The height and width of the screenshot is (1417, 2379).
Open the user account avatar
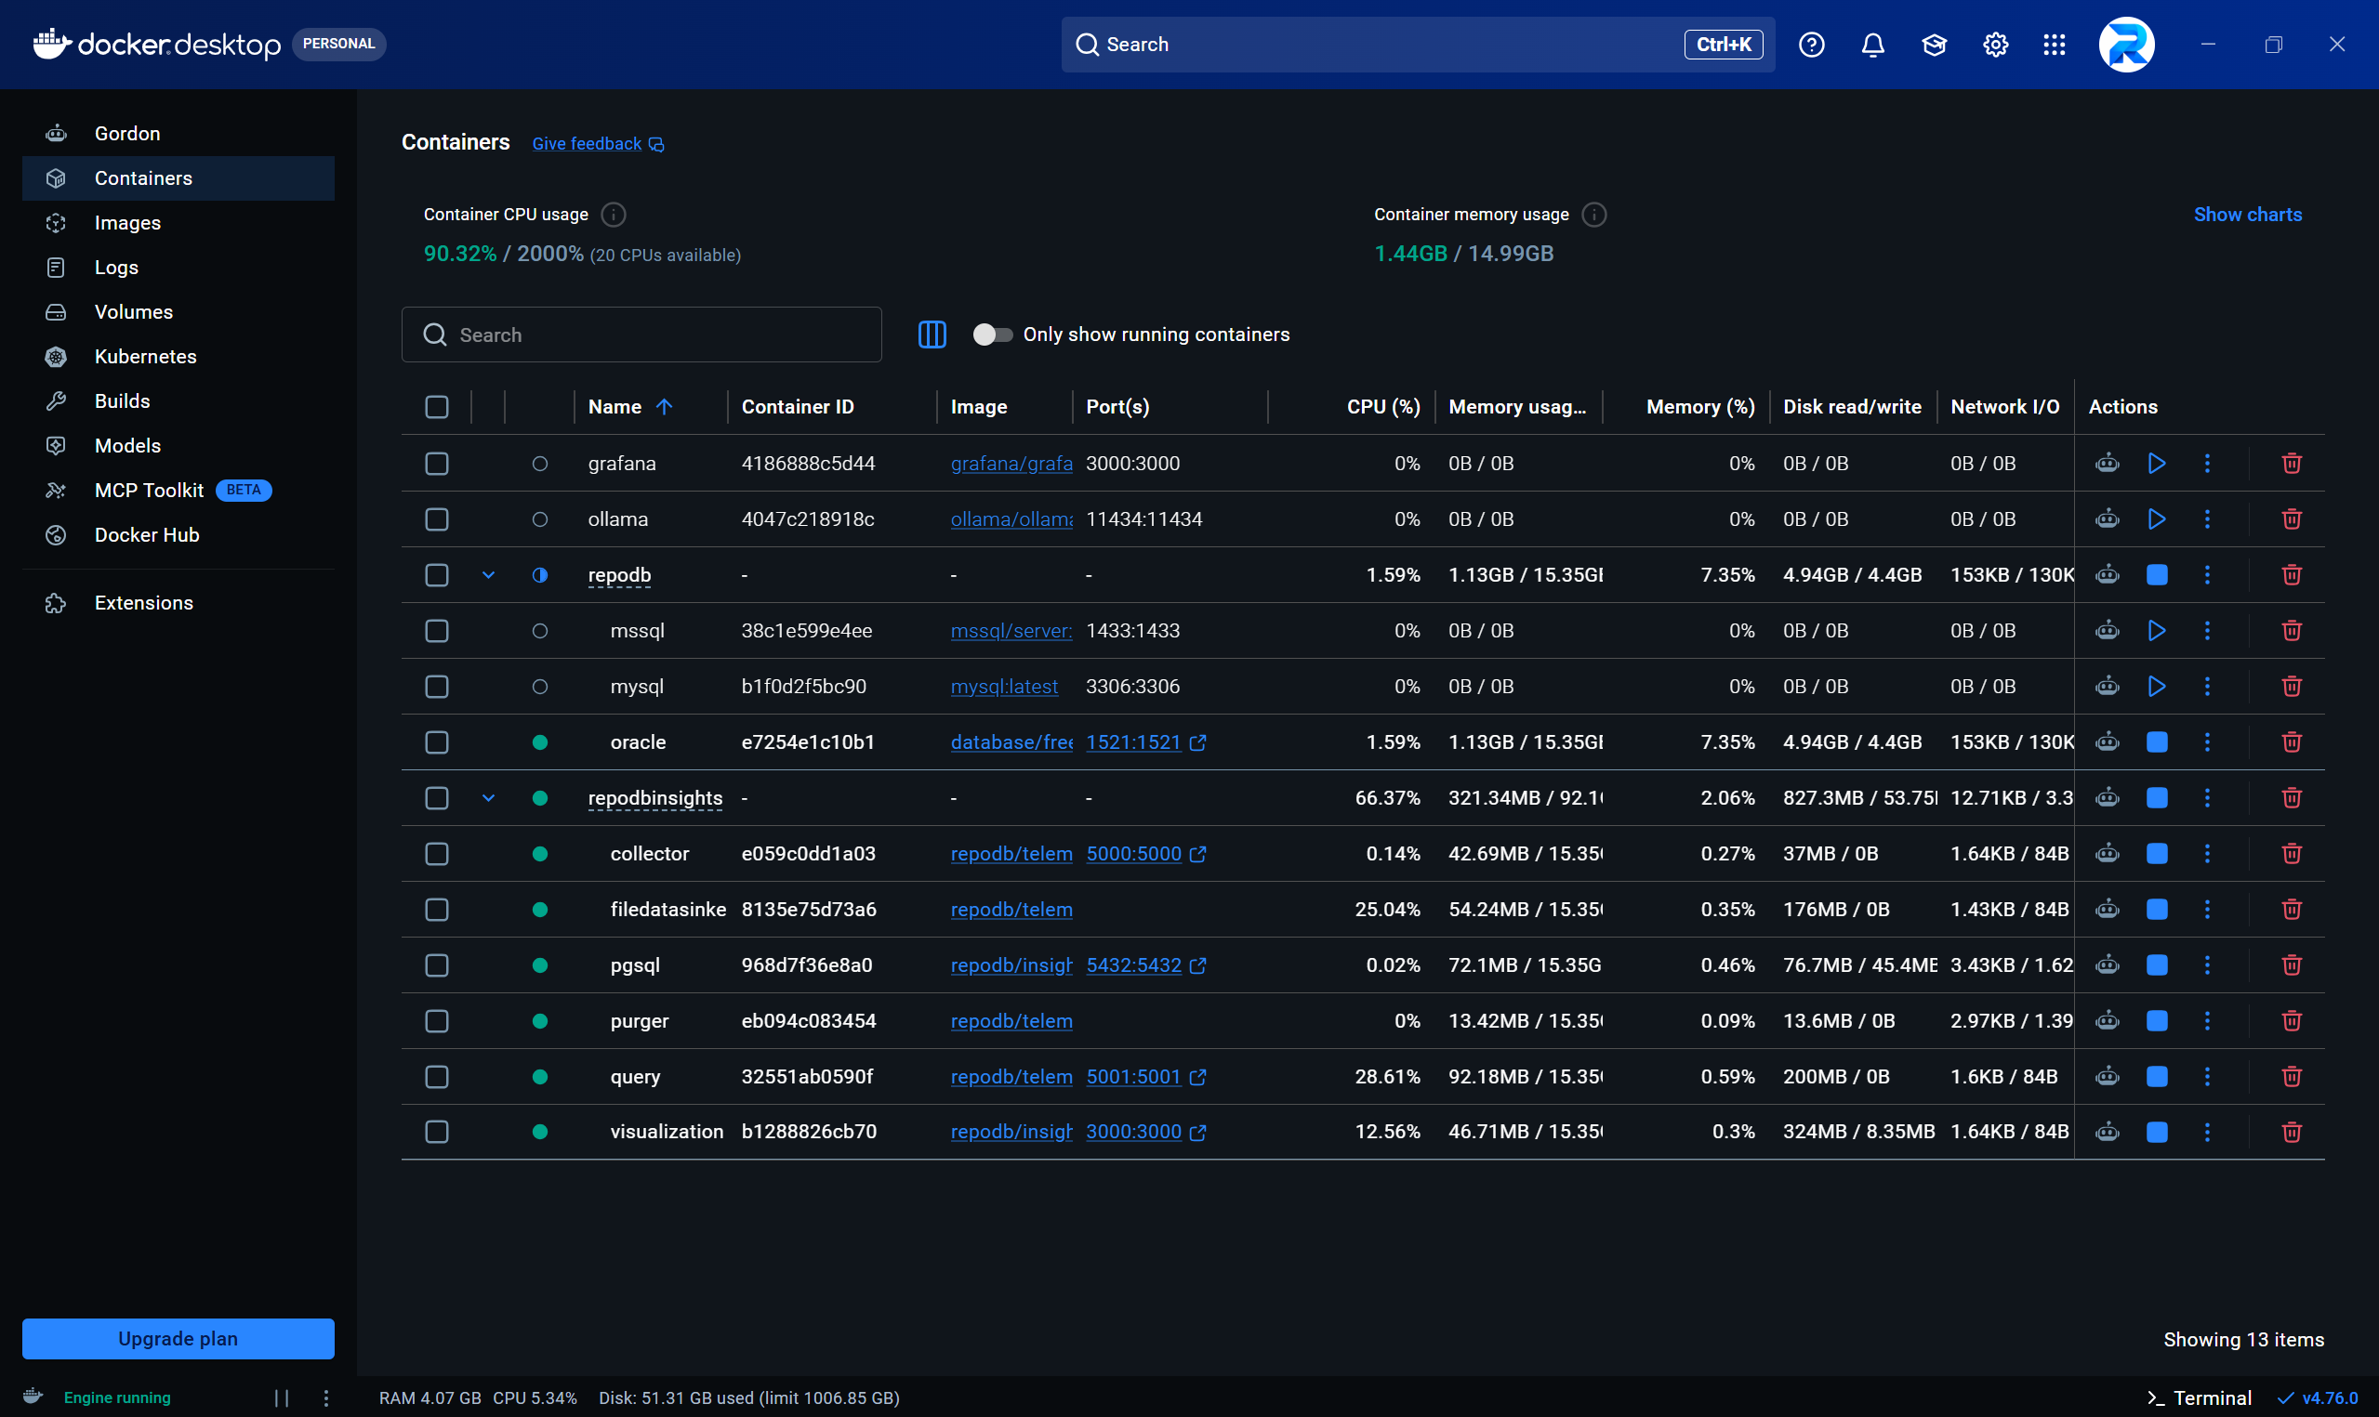pyautogui.click(x=2125, y=44)
